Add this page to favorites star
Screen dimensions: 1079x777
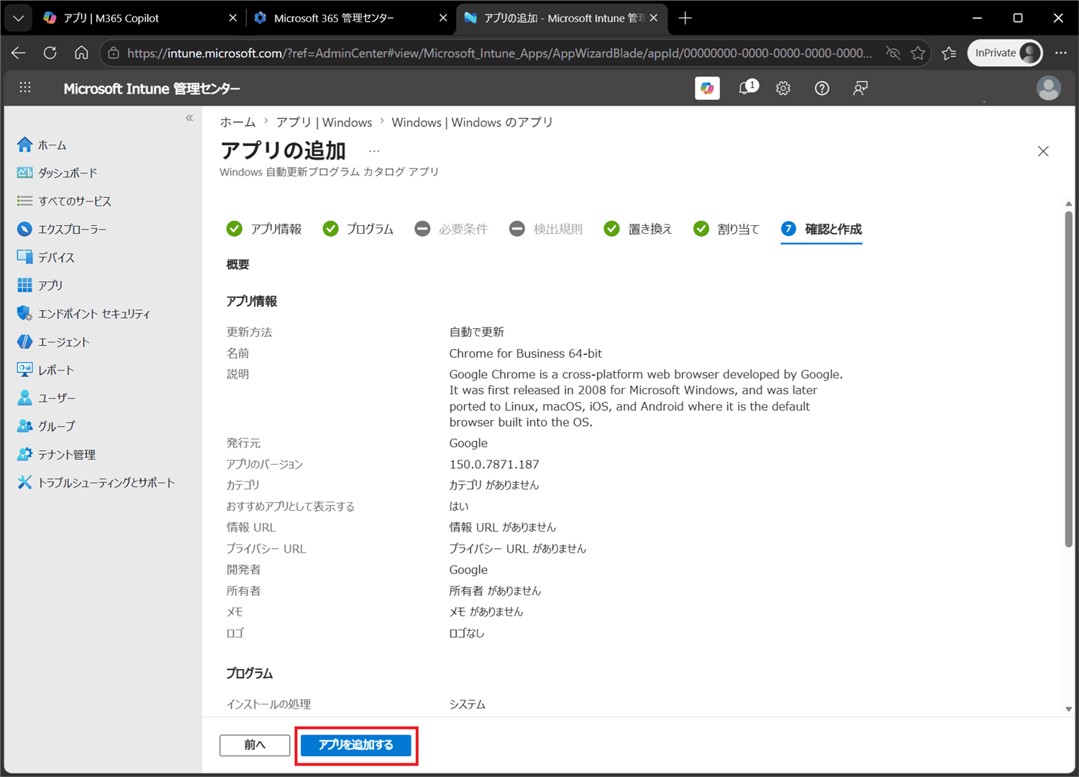coord(918,53)
